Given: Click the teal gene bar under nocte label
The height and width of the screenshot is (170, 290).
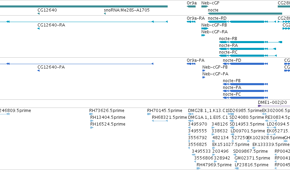Looking at the screenshot, I should 245,14.
